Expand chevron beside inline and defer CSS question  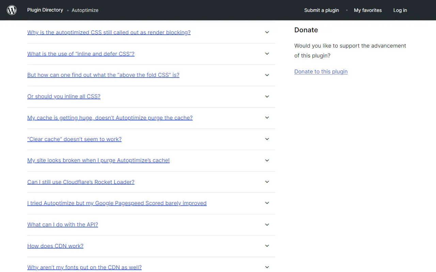267,54
